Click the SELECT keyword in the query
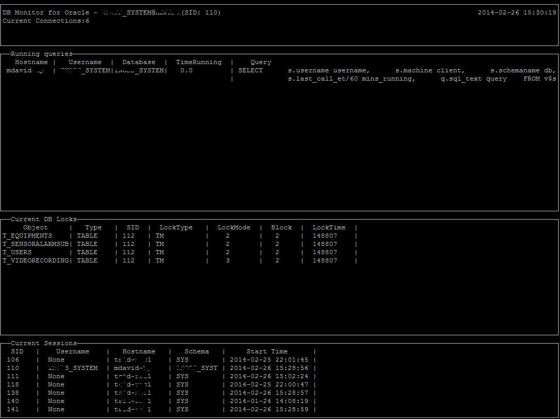 point(251,70)
